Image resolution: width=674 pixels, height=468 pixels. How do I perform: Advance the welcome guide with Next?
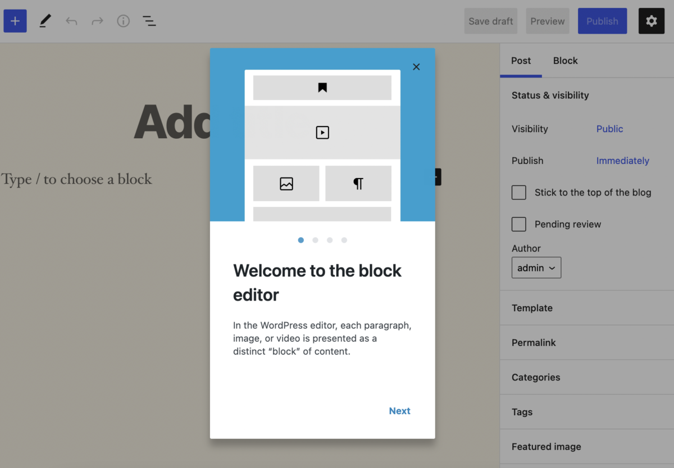[x=399, y=411]
